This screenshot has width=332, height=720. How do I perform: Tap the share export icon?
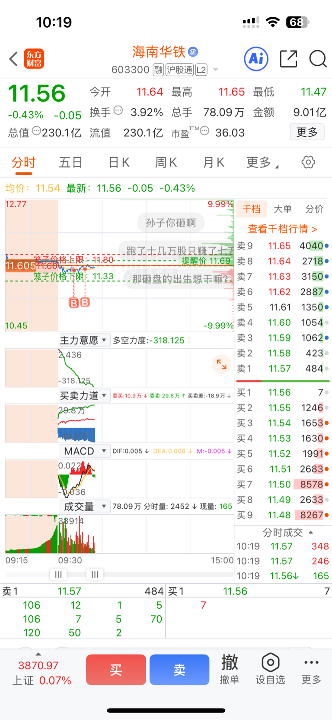pyautogui.click(x=289, y=59)
